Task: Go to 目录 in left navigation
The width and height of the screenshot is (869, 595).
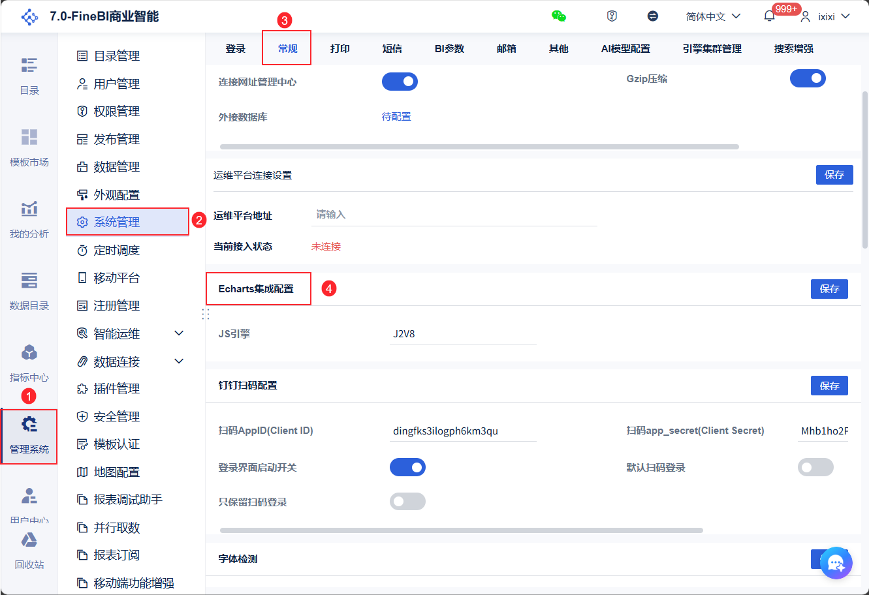Action: [29, 76]
